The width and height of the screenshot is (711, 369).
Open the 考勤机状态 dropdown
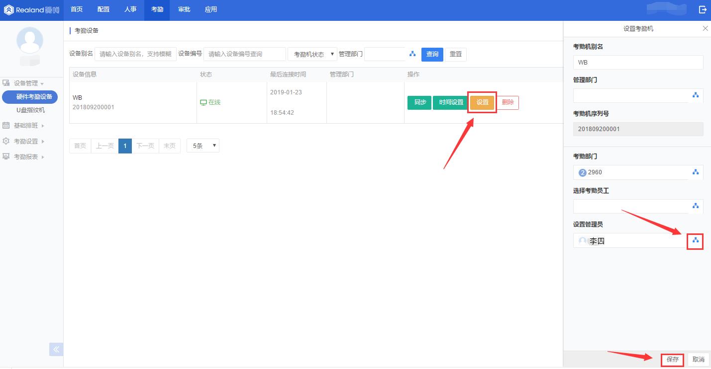coord(312,54)
